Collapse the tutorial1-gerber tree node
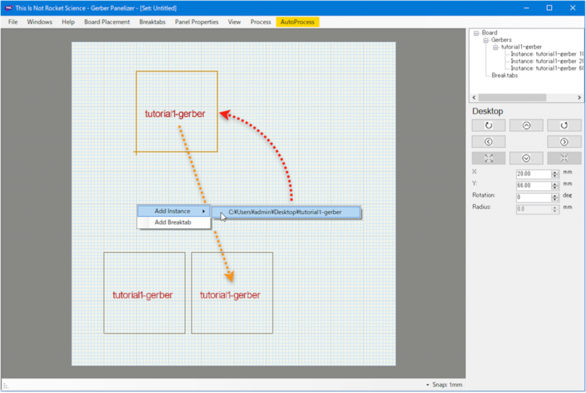This screenshot has height=393, width=586. 496,47
